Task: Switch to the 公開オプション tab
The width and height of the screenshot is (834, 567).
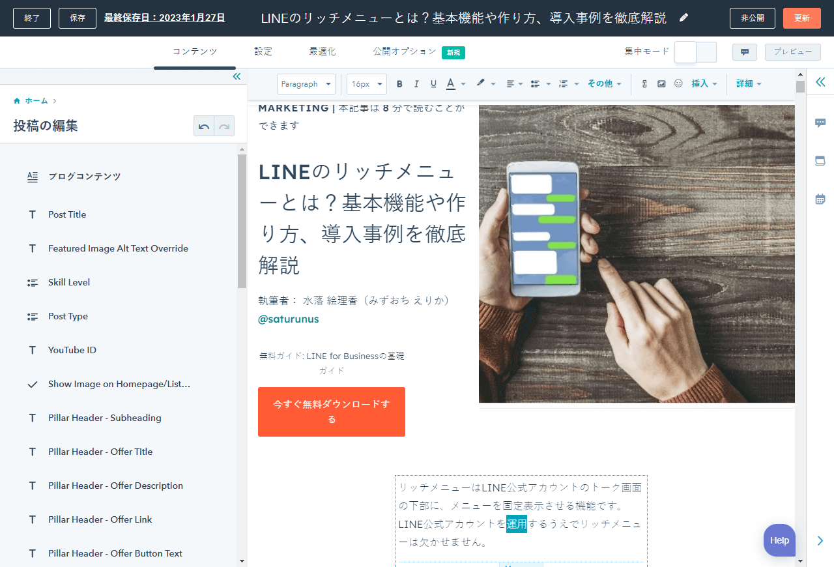Action: [405, 51]
